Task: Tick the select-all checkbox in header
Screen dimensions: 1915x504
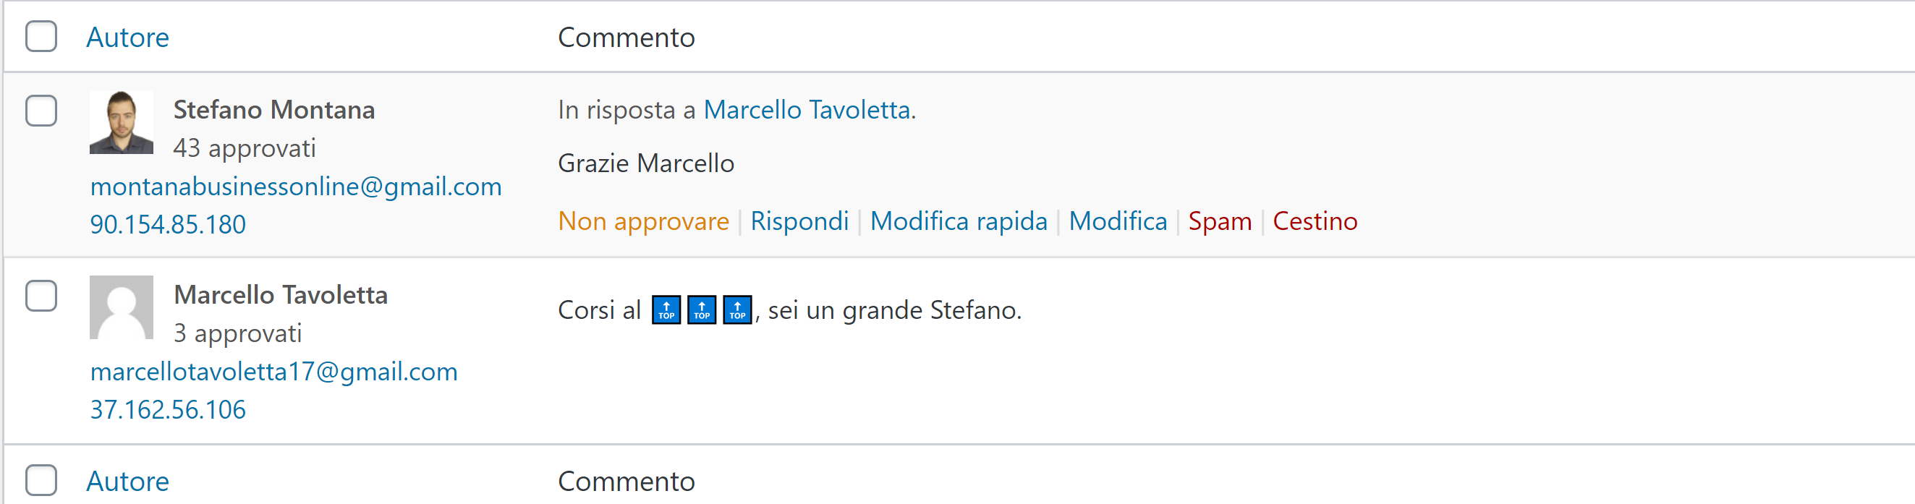Action: [x=42, y=36]
